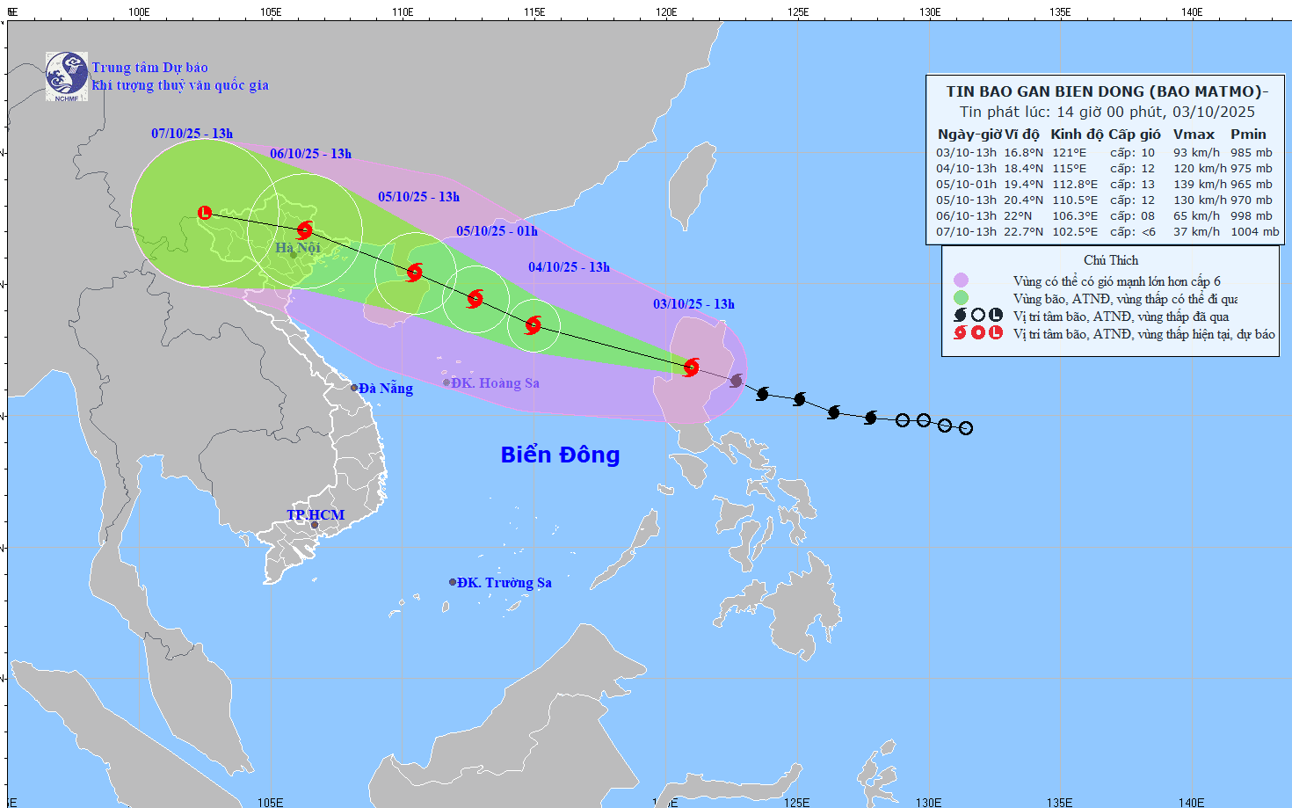Select the storm icon forecast for 05/10/25 01h

[475, 299]
